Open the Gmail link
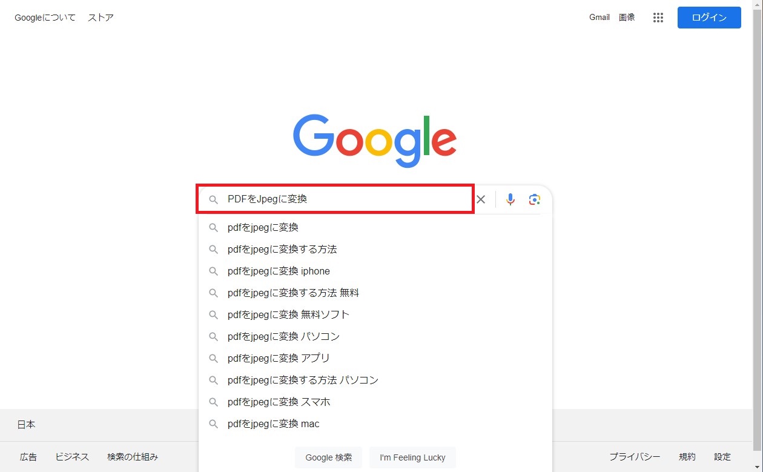Screen dimensions: 763x472 pos(599,18)
